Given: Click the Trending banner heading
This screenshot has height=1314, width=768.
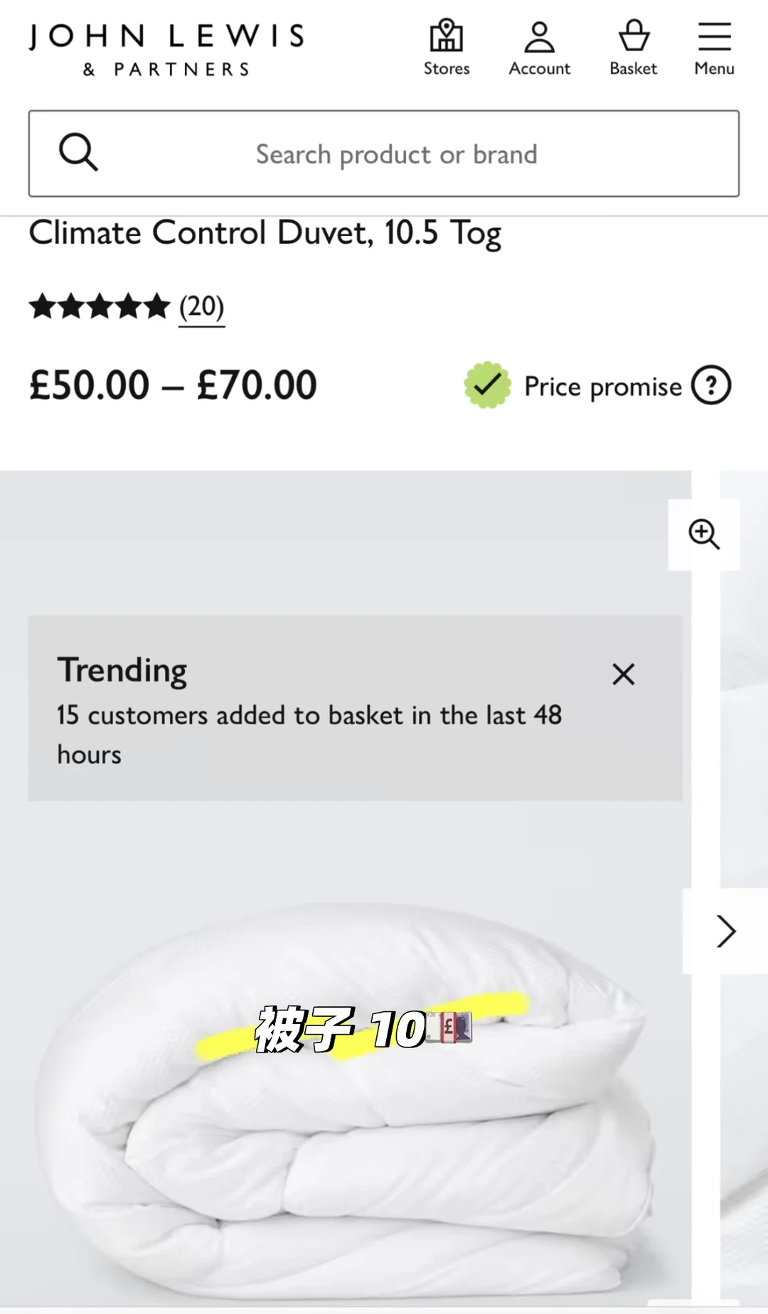Looking at the screenshot, I should 122,671.
